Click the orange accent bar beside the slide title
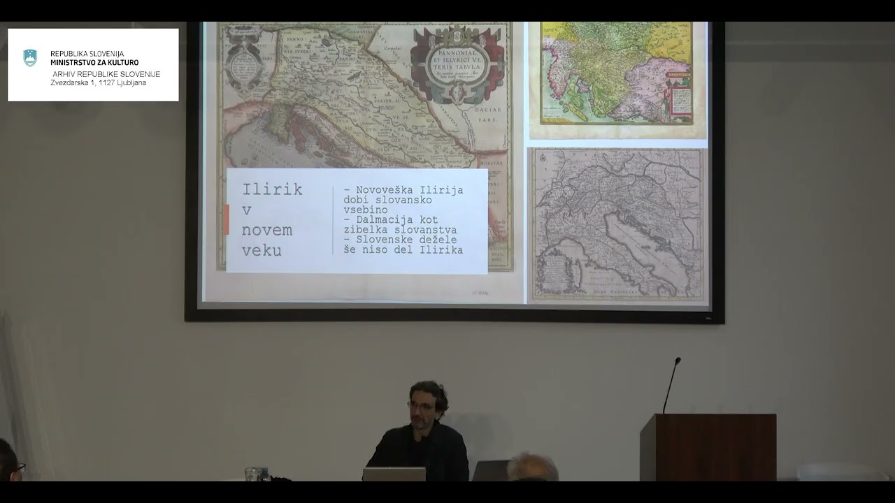895x503 pixels. tap(227, 219)
